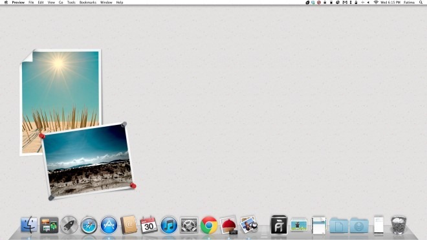Open iCal calendar showing 30
427x240 pixels.
pyautogui.click(x=149, y=225)
